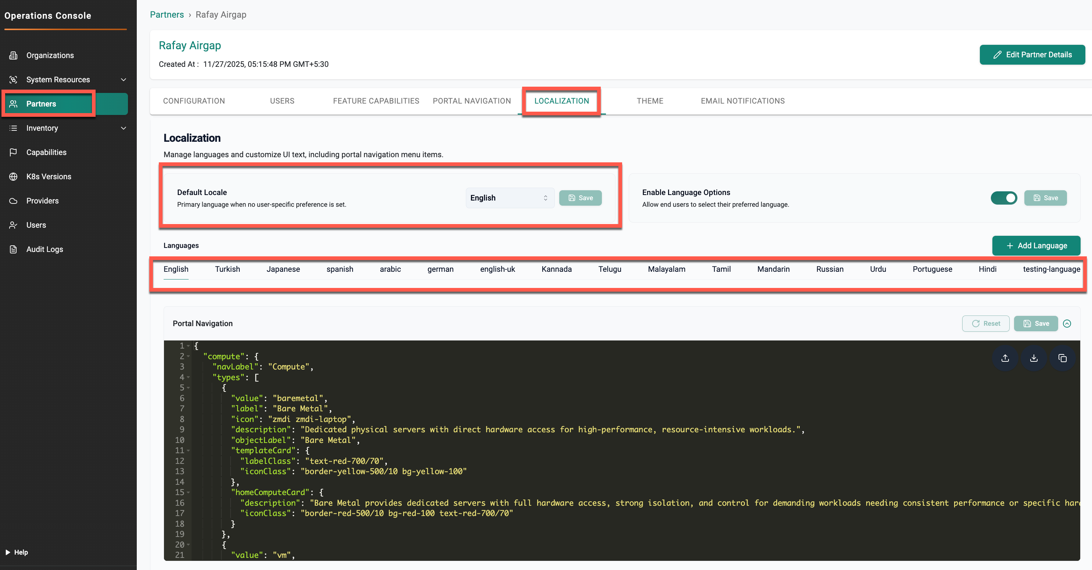Expand the Inventory sidebar menu
Image resolution: width=1092 pixels, height=570 pixels.
coord(124,128)
